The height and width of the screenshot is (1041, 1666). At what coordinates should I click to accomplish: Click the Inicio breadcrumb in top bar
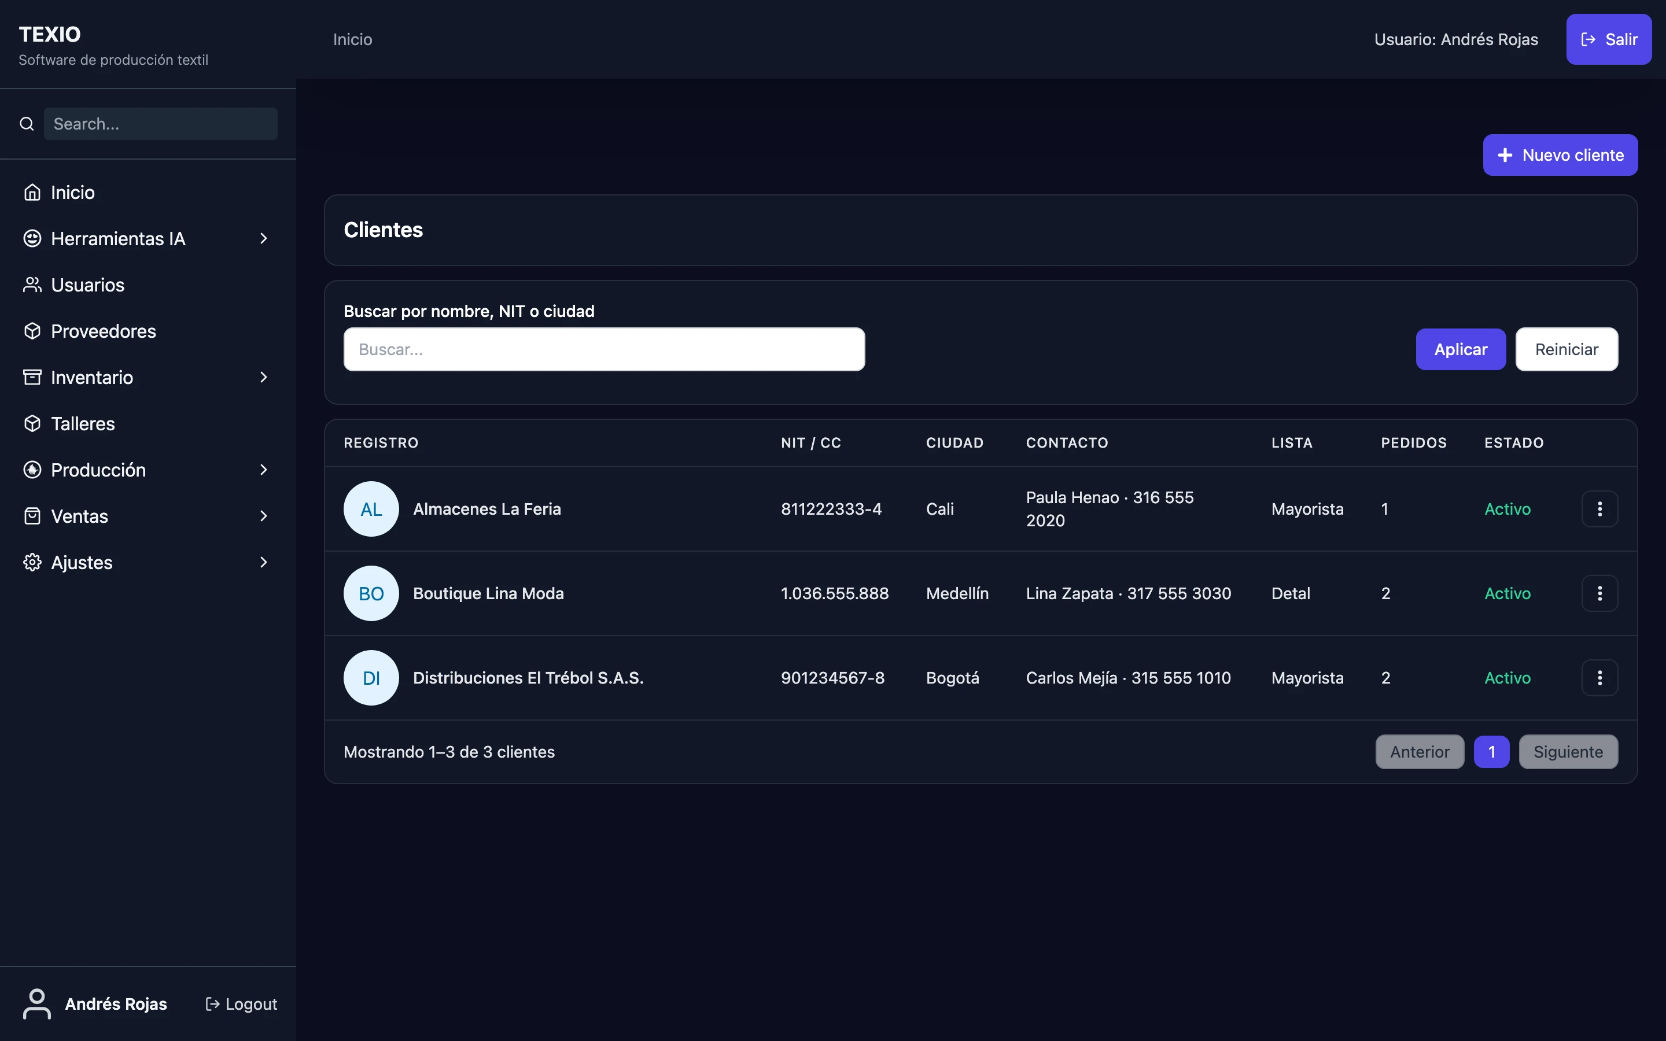[x=352, y=39]
